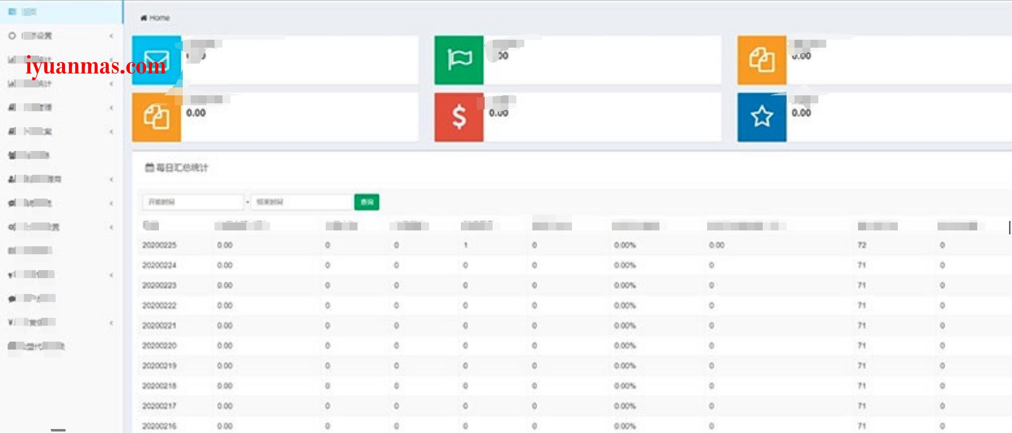The height and width of the screenshot is (433, 1012).
Task: Select table row dated 20200222
Action: pos(575,305)
